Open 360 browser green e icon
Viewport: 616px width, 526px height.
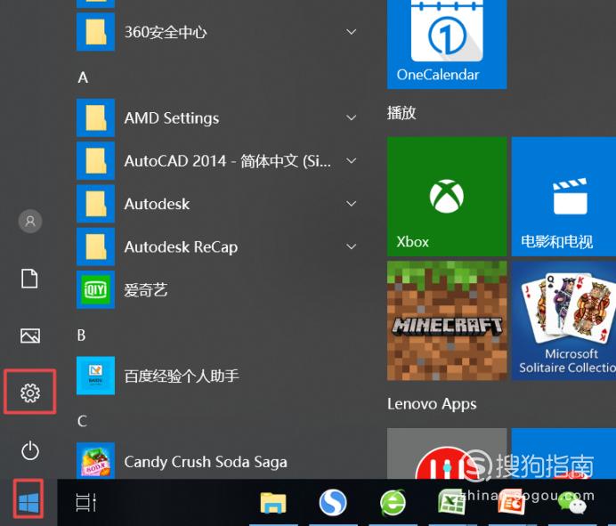pyautogui.click(x=393, y=503)
